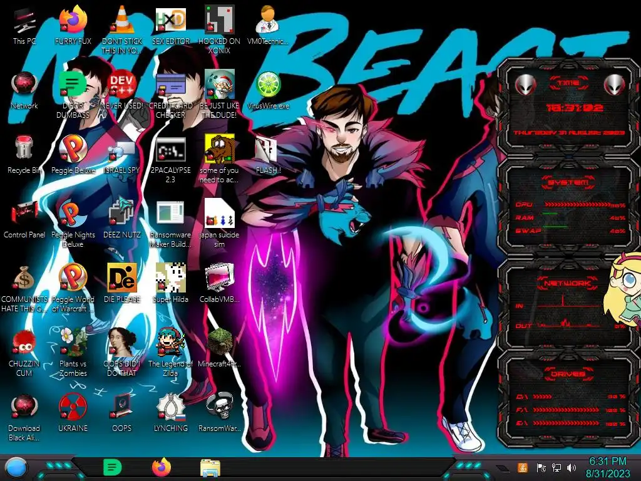The width and height of the screenshot is (641, 481).
Task: Click the widget date THURSDAY 31 AUGUST 2023
Action: (x=569, y=133)
